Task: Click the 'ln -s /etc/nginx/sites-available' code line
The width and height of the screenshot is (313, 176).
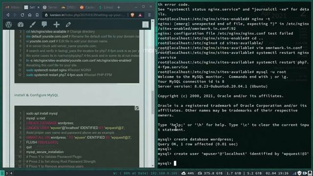Action: pos(79,61)
